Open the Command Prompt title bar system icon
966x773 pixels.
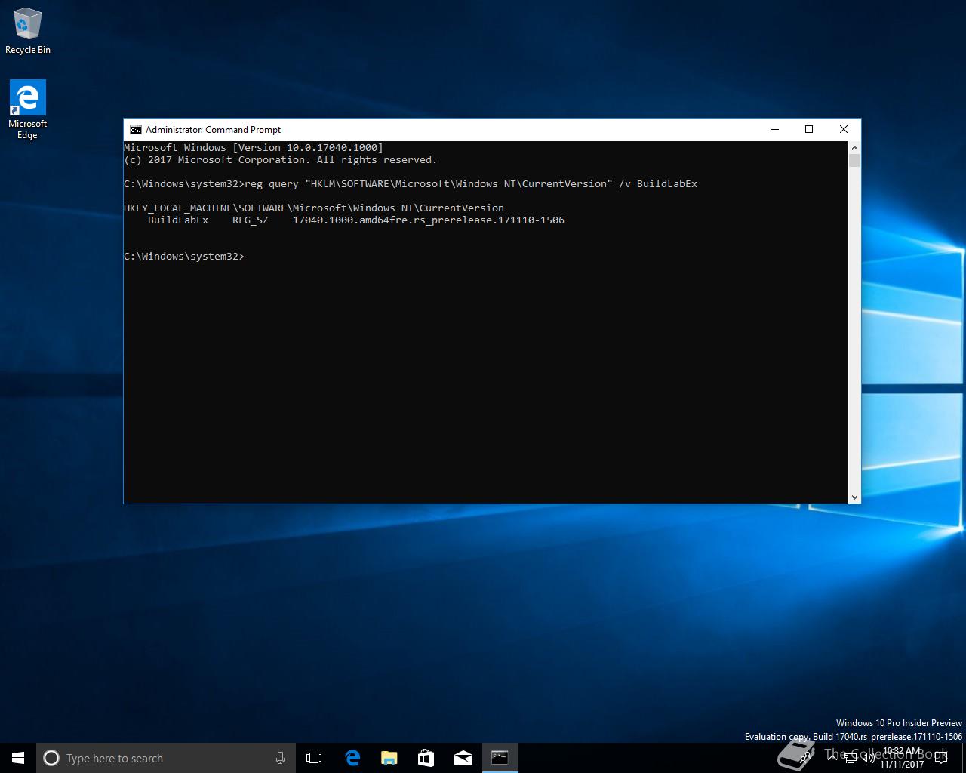click(x=136, y=130)
